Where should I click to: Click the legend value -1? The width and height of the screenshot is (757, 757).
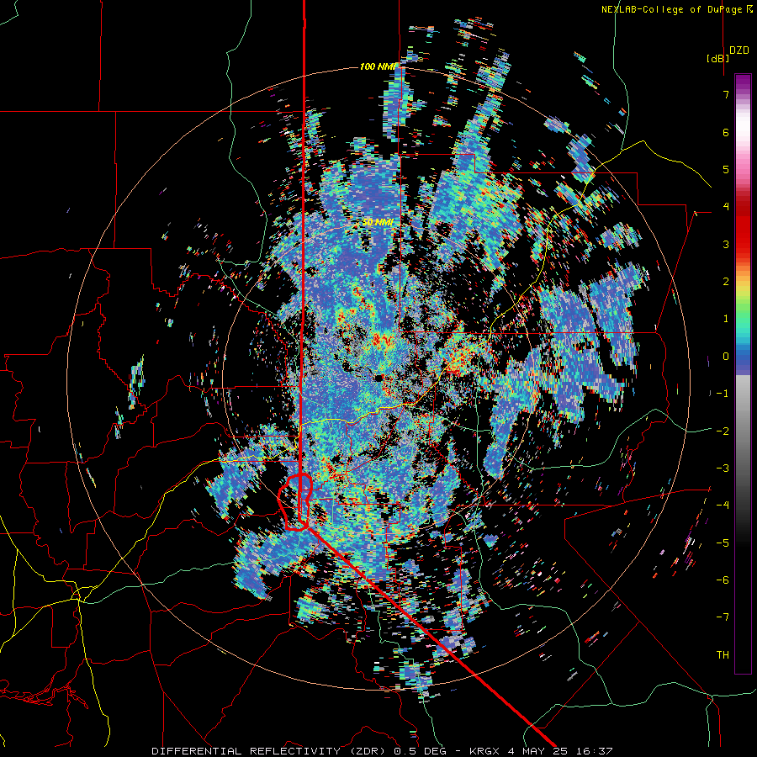tap(723, 394)
